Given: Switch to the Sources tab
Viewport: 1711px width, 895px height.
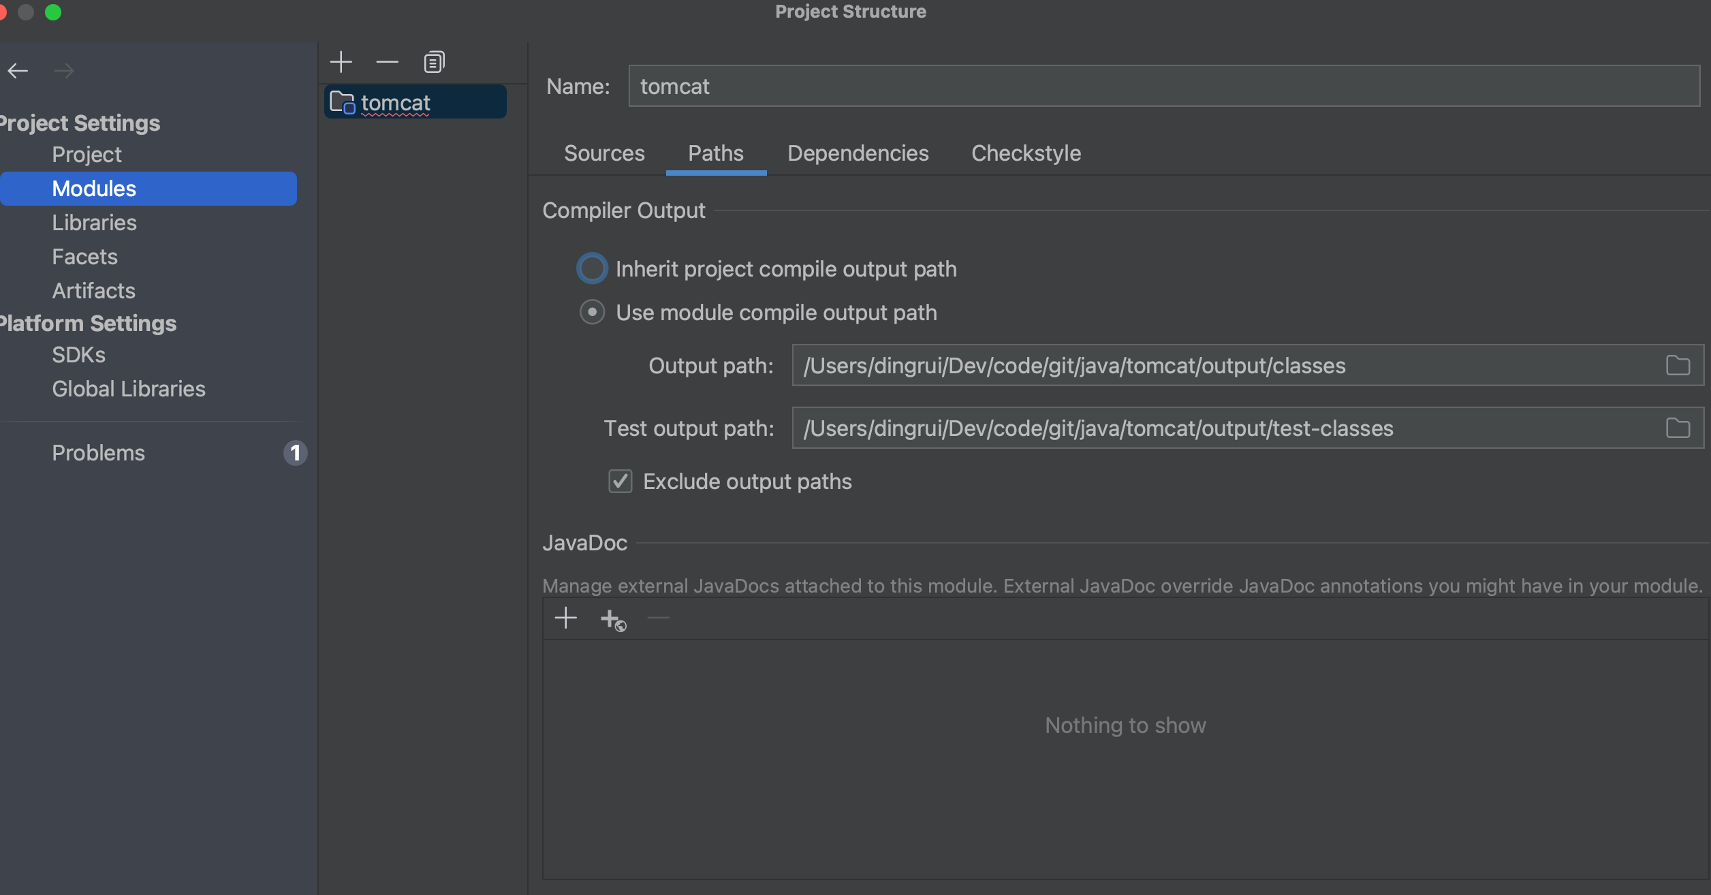Looking at the screenshot, I should 604,153.
